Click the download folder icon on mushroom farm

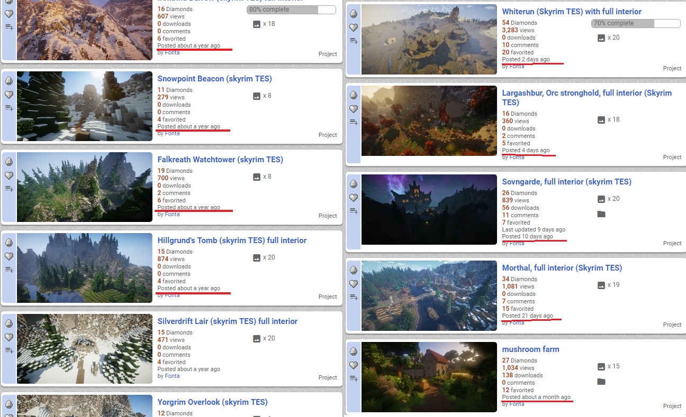(601, 382)
